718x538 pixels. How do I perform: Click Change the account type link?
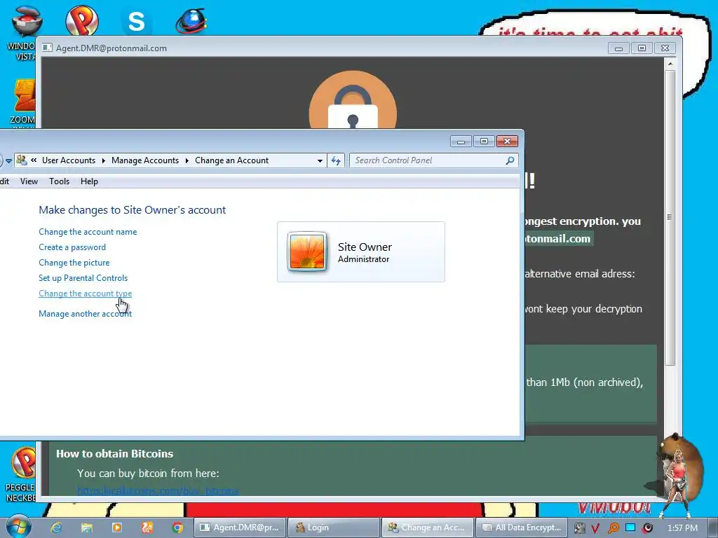[85, 294]
